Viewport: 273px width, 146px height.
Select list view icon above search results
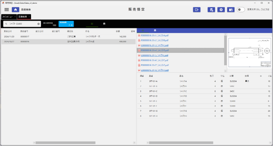pyautogui.click(x=92, y=24)
